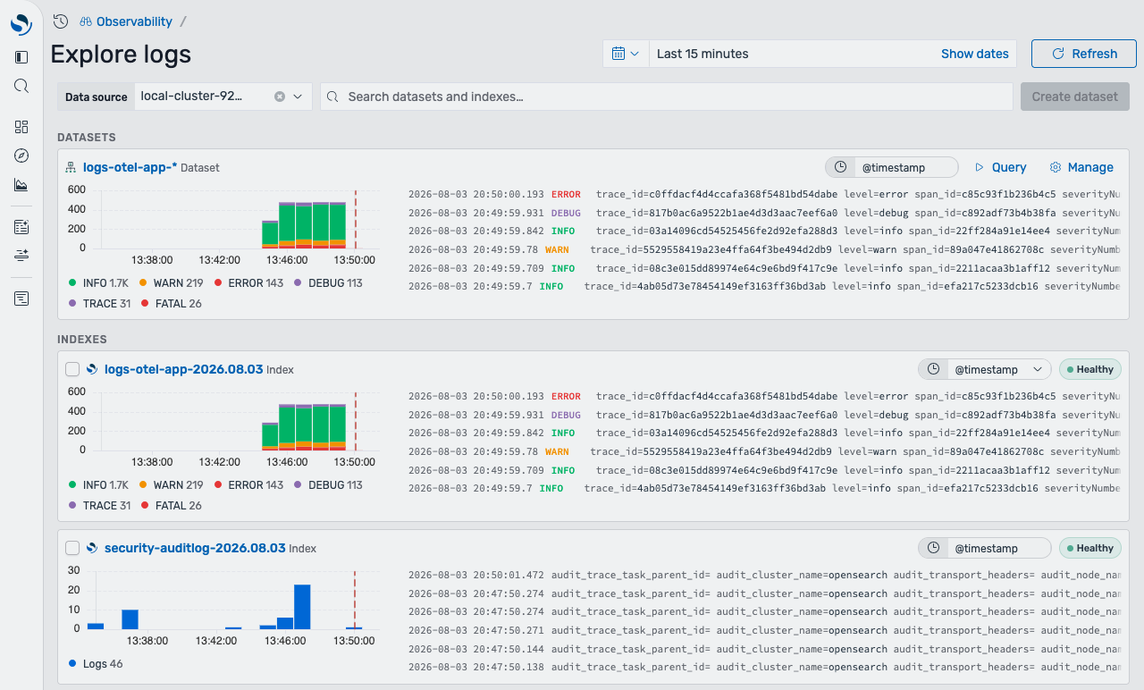The width and height of the screenshot is (1144, 690).
Task: Toggle the sidebar panel icon
Action: click(x=21, y=57)
